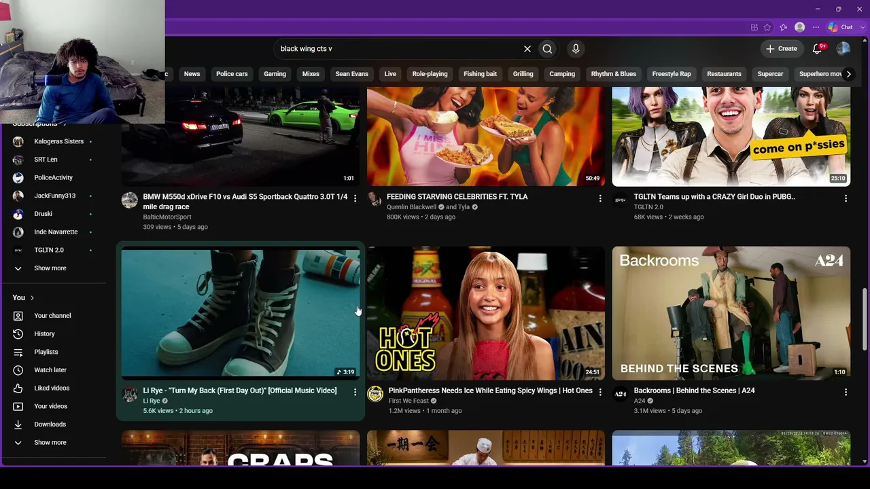The image size is (870, 489).
Task: Open the JackFunny313 subscription
Action: point(53,196)
